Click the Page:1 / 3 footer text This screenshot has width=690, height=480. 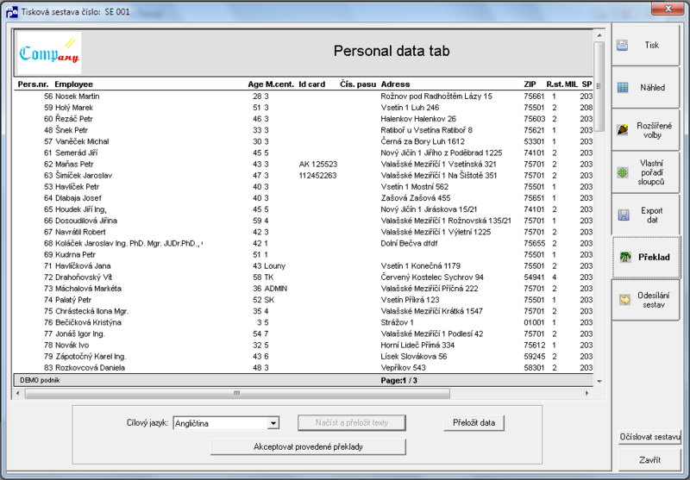coord(398,381)
